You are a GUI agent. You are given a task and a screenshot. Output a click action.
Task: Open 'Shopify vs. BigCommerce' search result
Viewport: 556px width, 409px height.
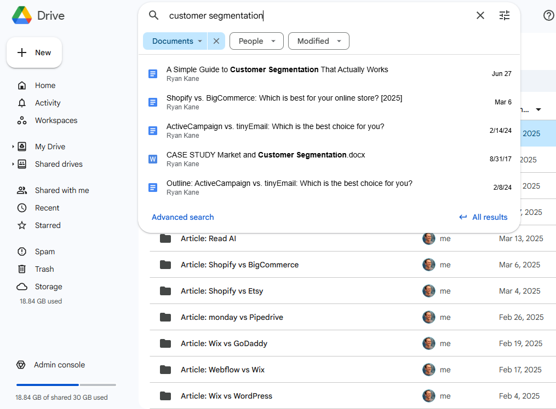pos(329,102)
